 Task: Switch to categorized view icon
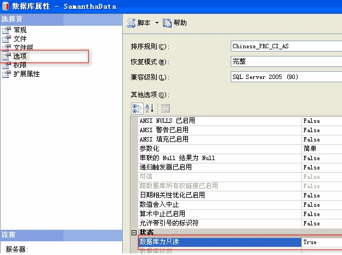(137, 109)
